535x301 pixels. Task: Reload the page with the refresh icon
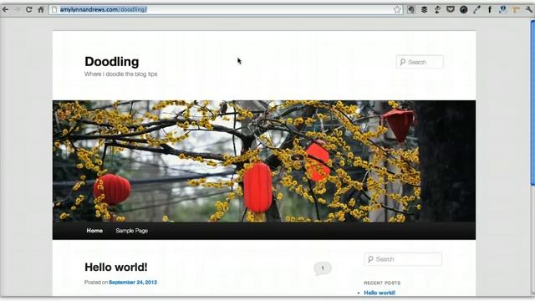(x=28, y=9)
